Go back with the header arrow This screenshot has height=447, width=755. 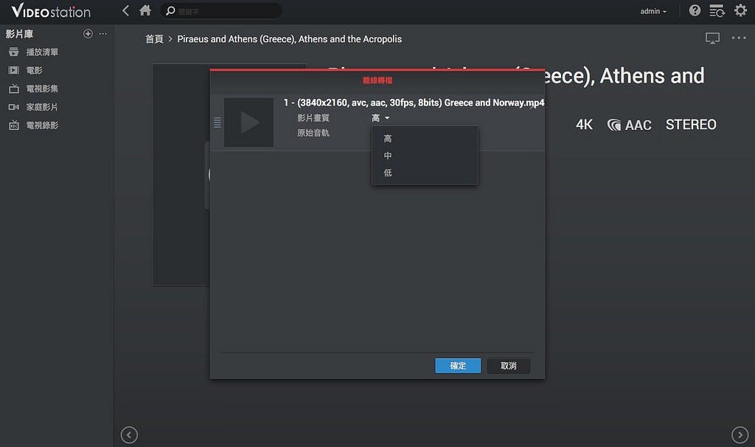[x=125, y=10]
